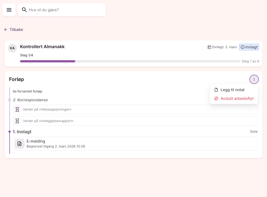Click the '1. Innlagt' step heading
The width and height of the screenshot is (267, 197).
point(22,132)
